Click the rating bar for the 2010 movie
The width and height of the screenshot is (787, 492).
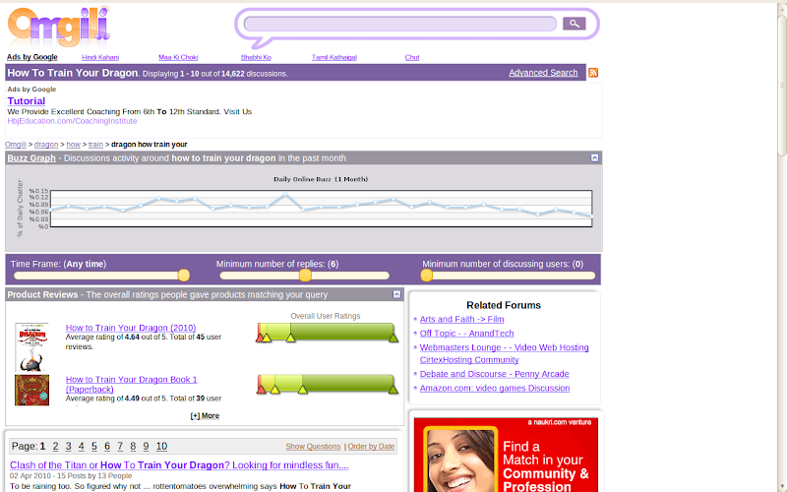(x=328, y=333)
